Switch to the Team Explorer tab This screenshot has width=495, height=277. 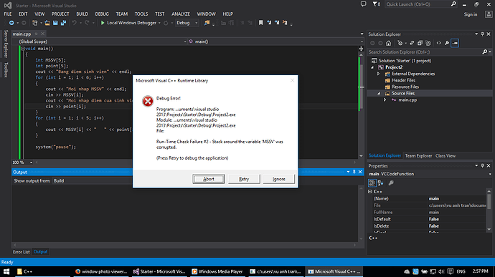(418, 156)
